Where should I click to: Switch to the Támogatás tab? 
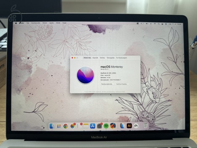coord(111,58)
